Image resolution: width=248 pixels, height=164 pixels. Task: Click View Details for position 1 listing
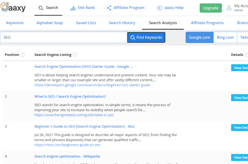click(x=239, y=68)
